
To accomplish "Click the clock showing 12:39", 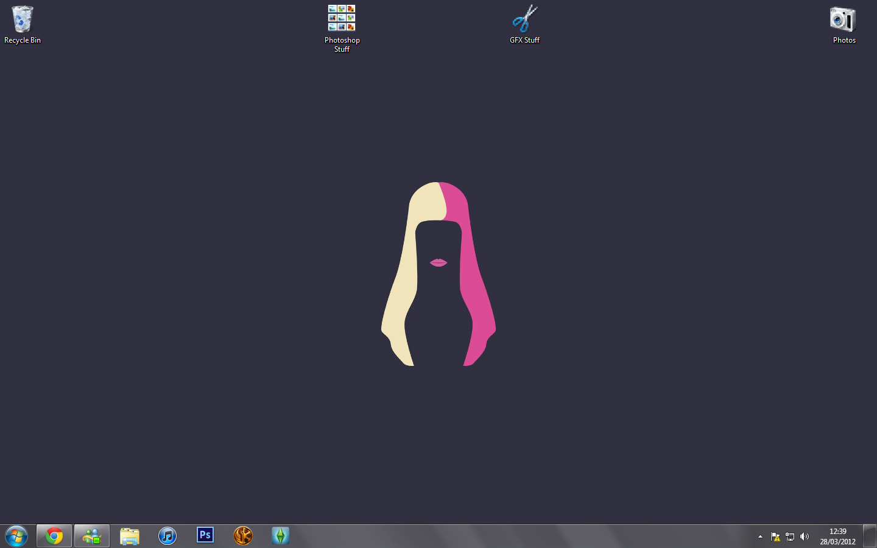I will pyautogui.click(x=837, y=536).
